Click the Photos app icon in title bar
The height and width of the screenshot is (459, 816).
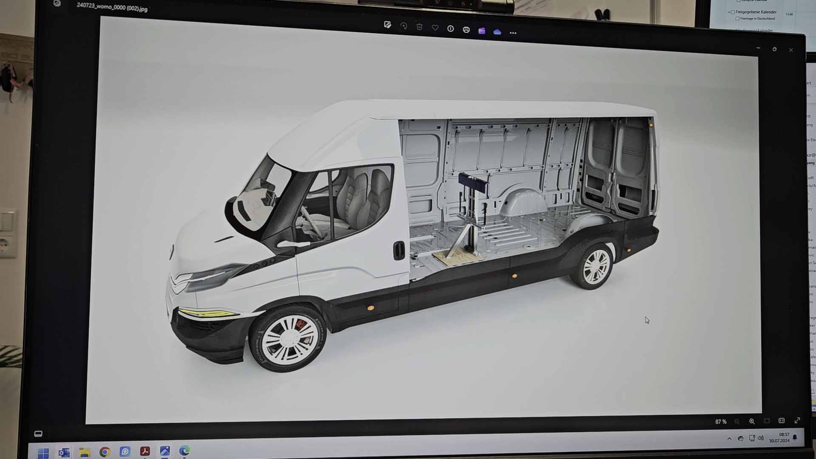(57, 3)
